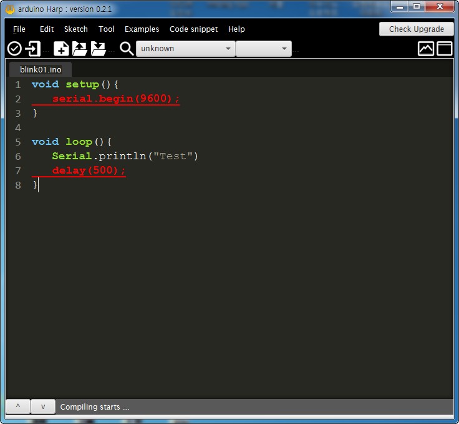The image size is (459, 424).
Task: Click the Upload arrow icon
Action: (33, 49)
